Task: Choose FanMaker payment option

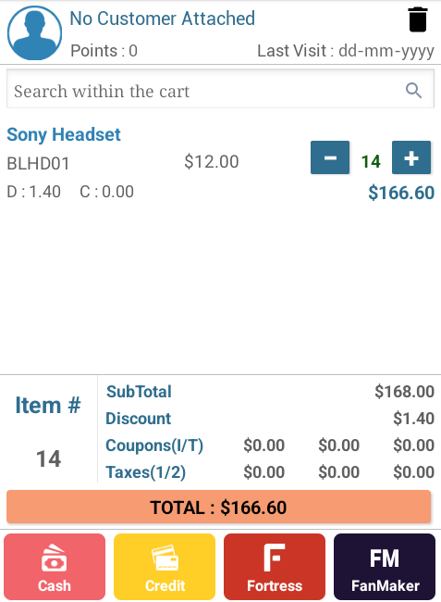Action: coord(385,566)
